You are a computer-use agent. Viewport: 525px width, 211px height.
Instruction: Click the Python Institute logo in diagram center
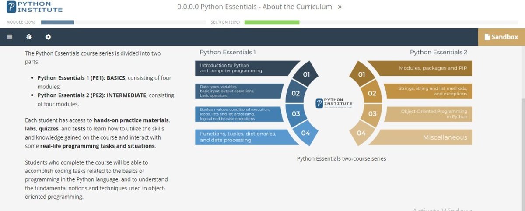pos(333,103)
